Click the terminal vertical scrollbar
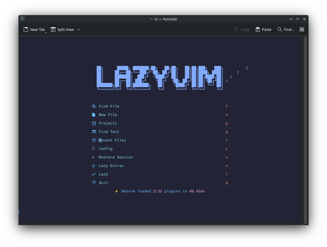327x247 pixels. click(305, 130)
